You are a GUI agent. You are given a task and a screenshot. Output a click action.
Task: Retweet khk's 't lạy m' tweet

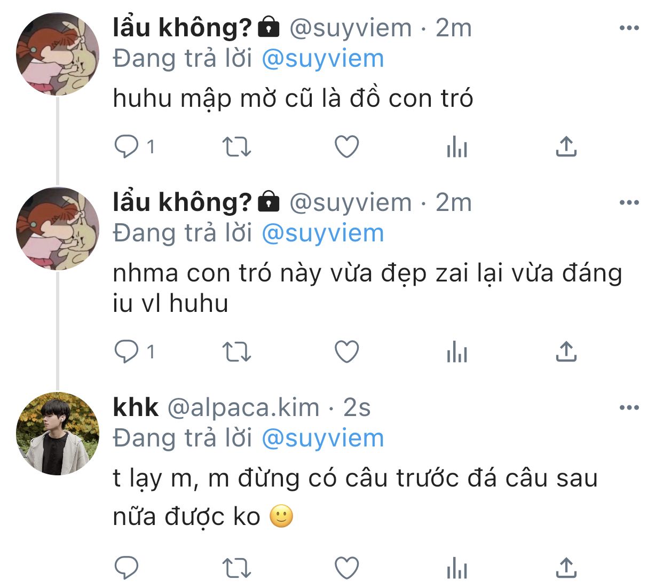tap(236, 568)
